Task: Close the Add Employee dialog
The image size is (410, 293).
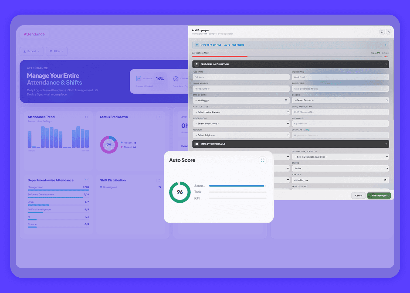Action: [x=389, y=32]
